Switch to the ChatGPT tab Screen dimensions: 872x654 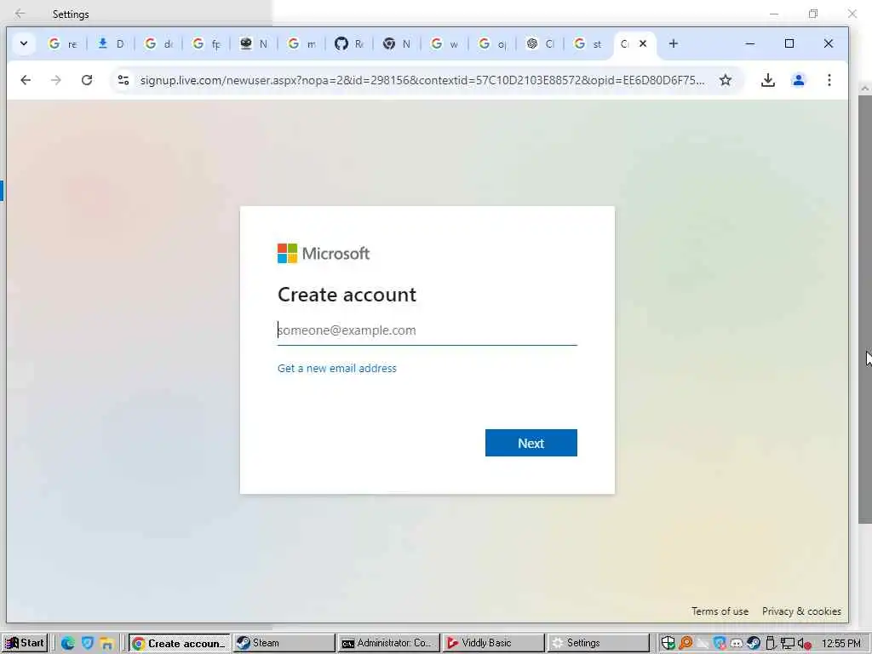tap(540, 43)
